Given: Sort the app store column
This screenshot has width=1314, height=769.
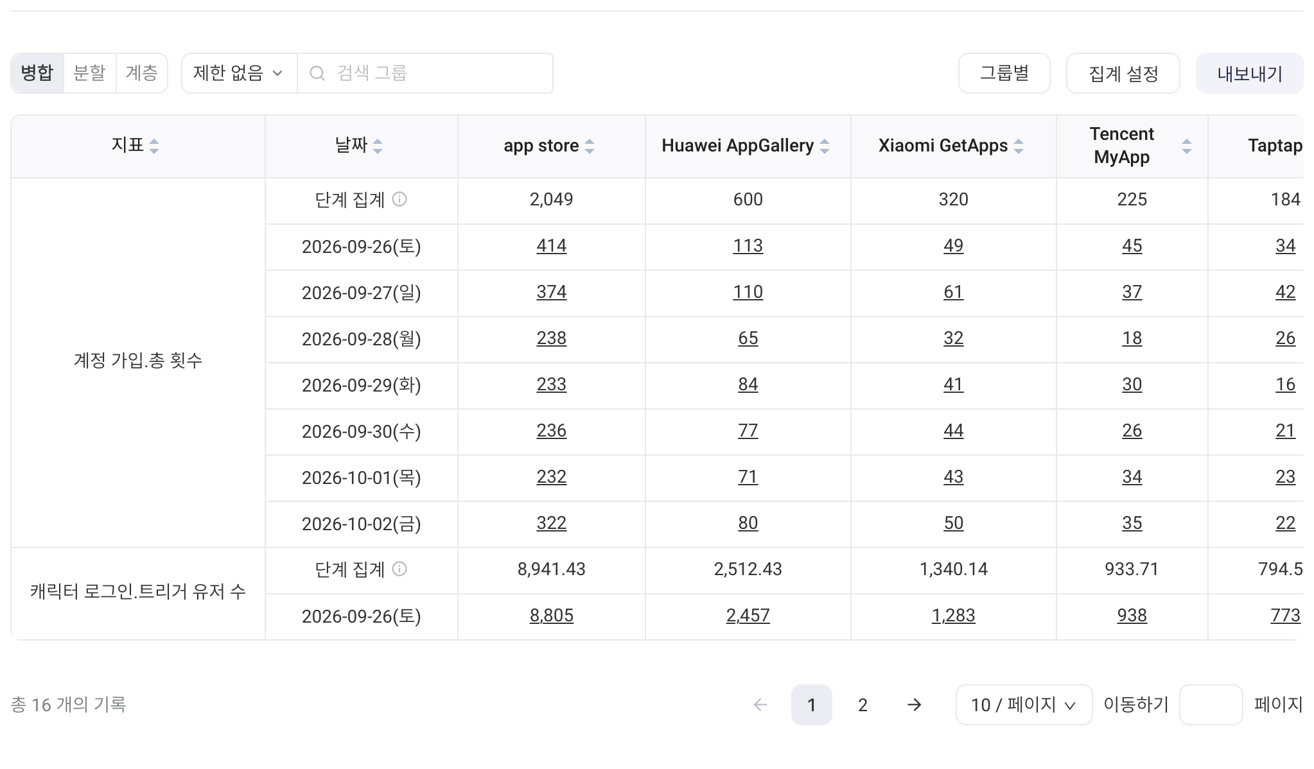Looking at the screenshot, I should (590, 146).
